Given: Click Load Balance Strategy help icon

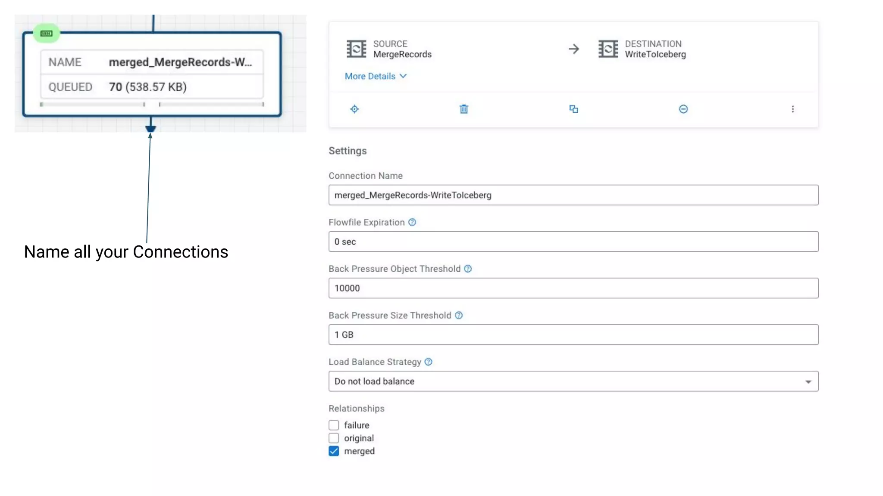Looking at the screenshot, I should [x=428, y=362].
